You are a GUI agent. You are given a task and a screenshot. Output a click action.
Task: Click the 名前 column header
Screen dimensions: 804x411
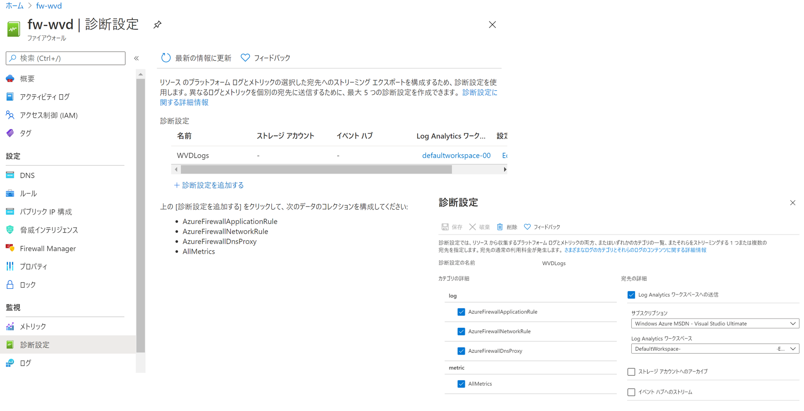click(x=184, y=136)
